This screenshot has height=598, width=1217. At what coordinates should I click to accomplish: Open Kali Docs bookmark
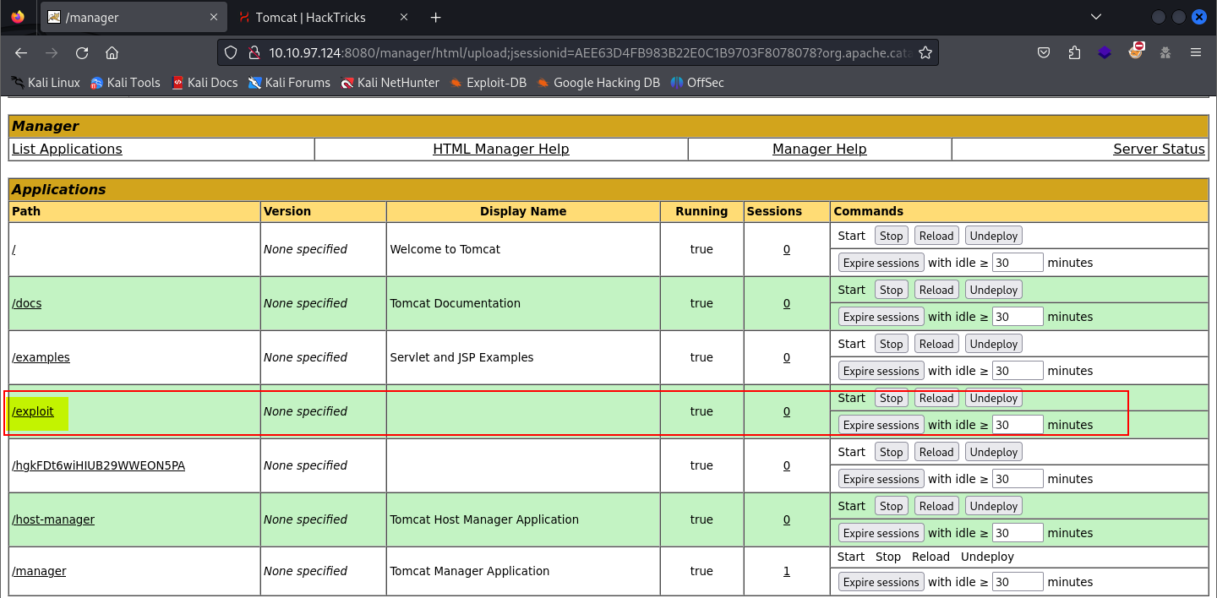pyautogui.click(x=205, y=83)
